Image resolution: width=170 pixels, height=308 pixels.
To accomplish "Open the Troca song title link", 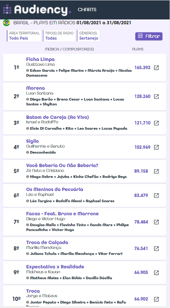I will 33,291.
